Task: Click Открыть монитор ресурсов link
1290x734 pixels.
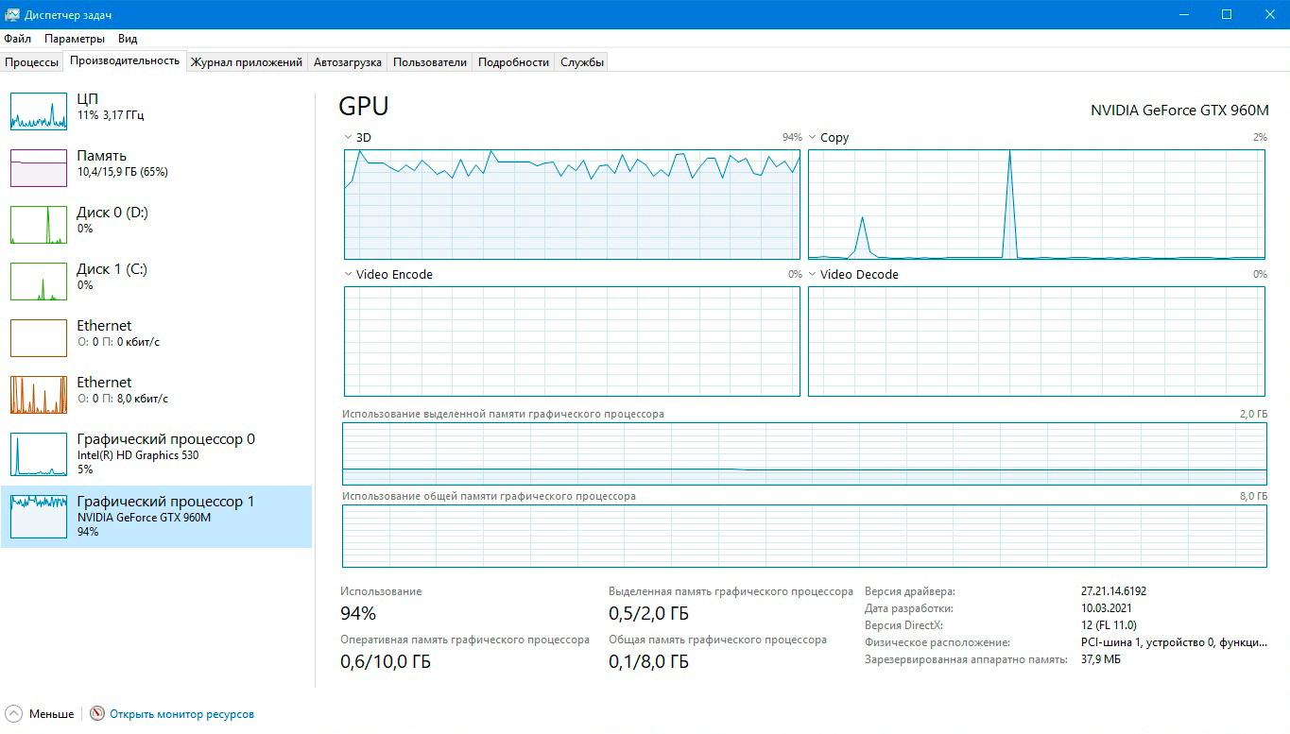Action: (x=181, y=714)
